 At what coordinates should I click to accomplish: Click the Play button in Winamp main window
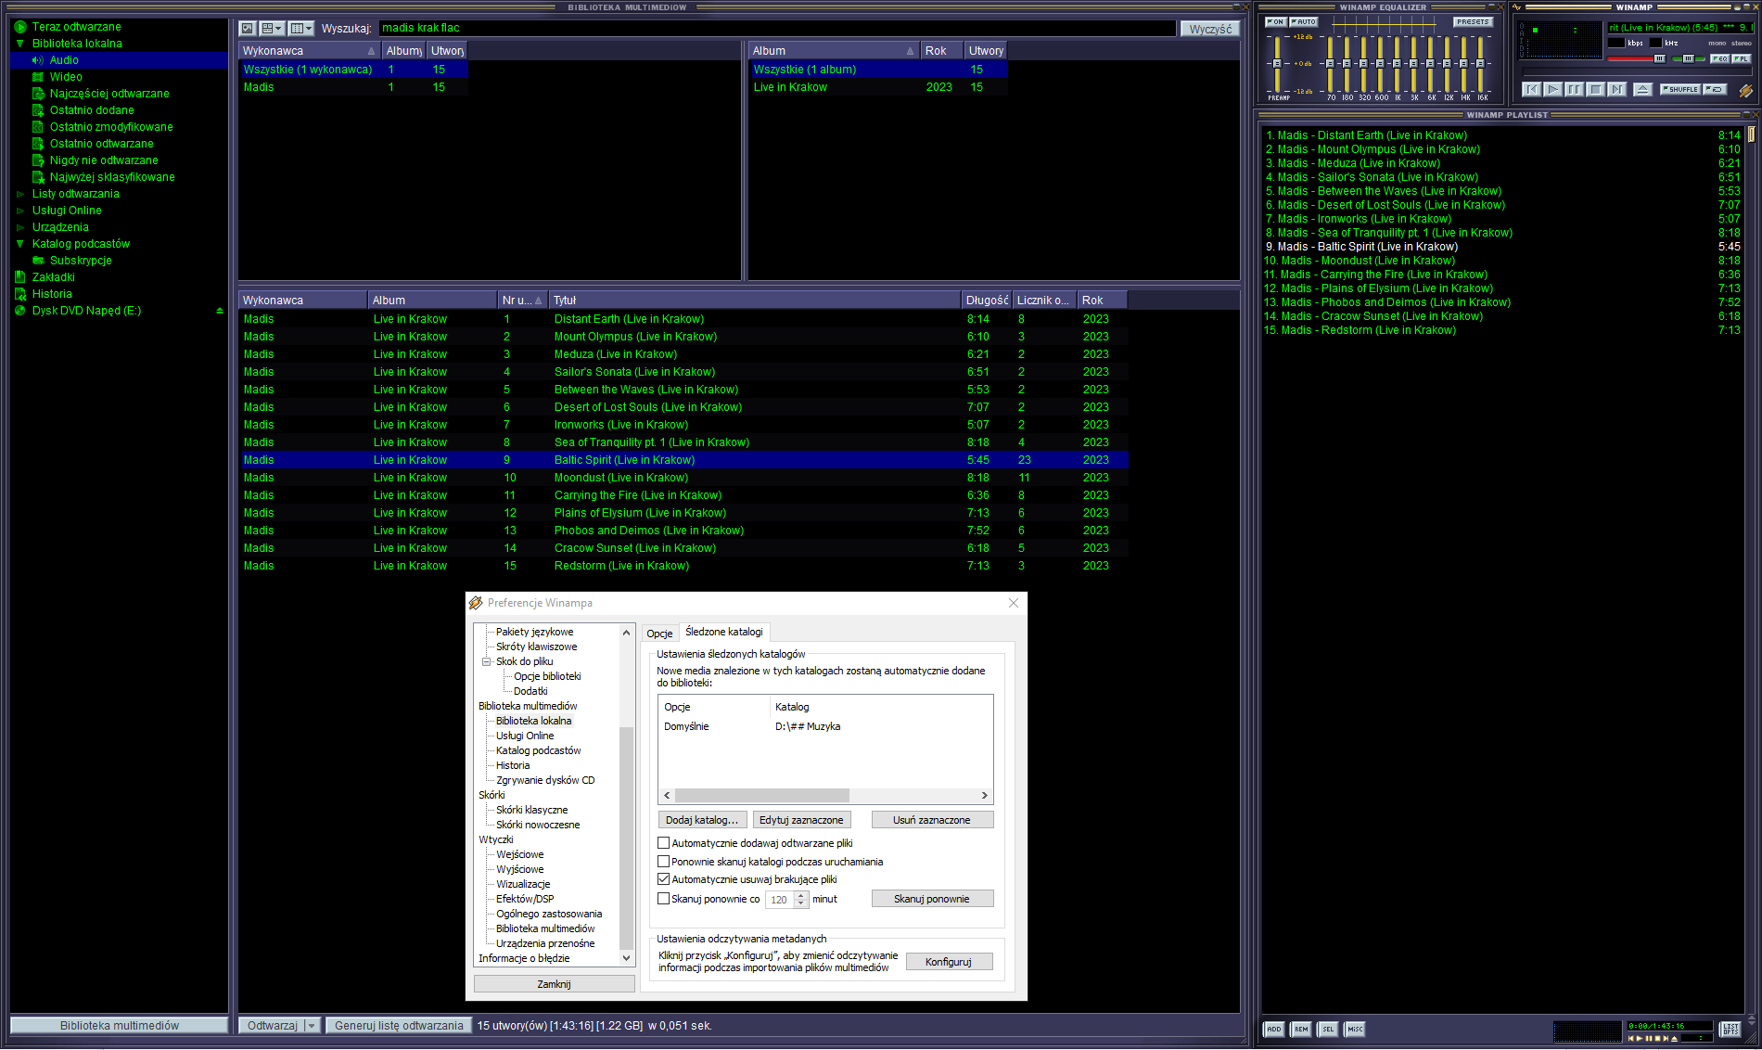pos(1553,89)
